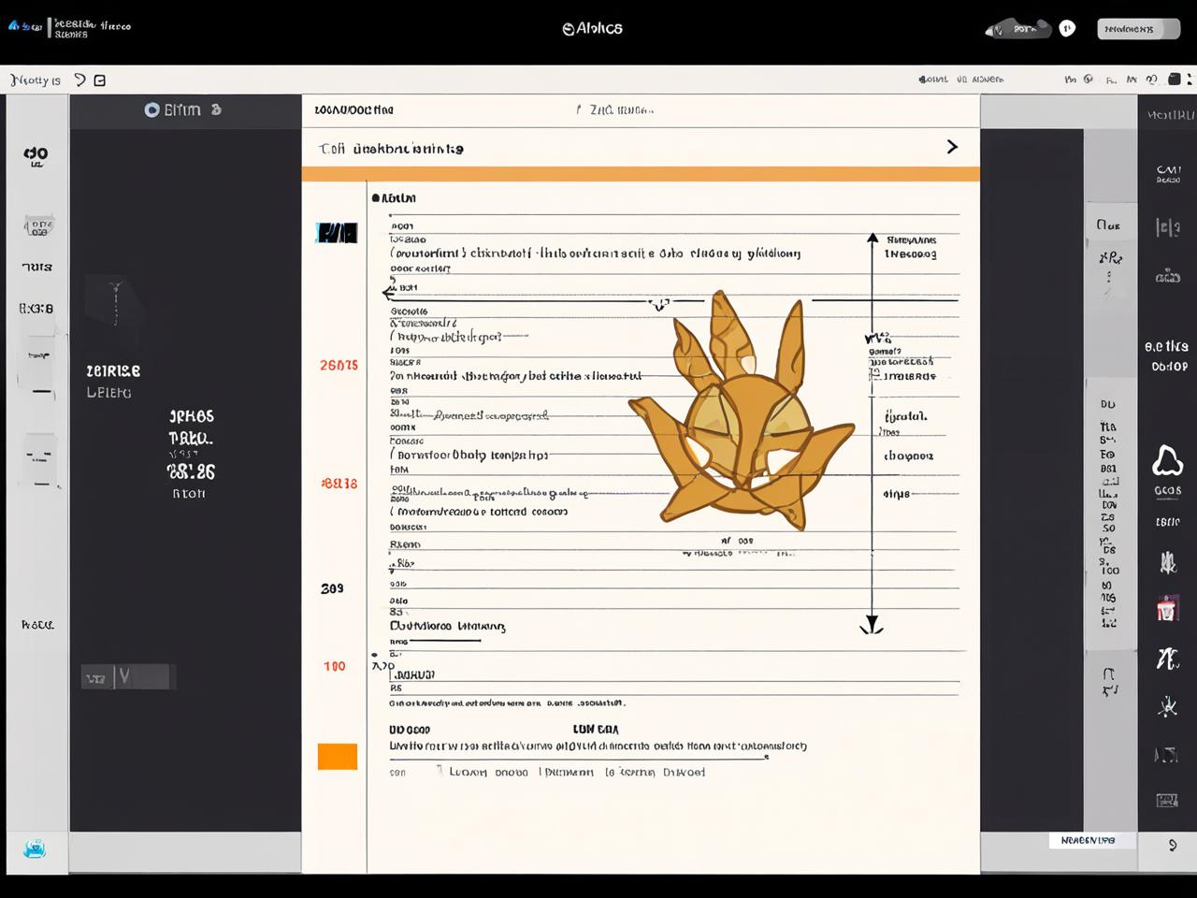1197x898 pixels.
Task: Click the small cloud-shaped icon below the bracket icon
Action: (x=1167, y=277)
